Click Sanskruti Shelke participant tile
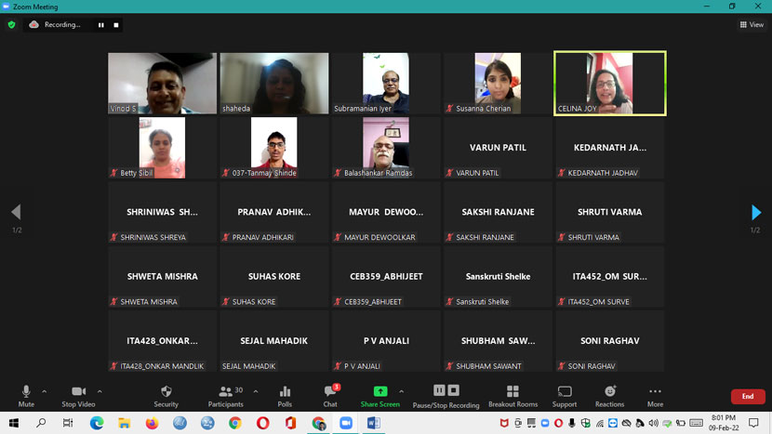 [498, 277]
